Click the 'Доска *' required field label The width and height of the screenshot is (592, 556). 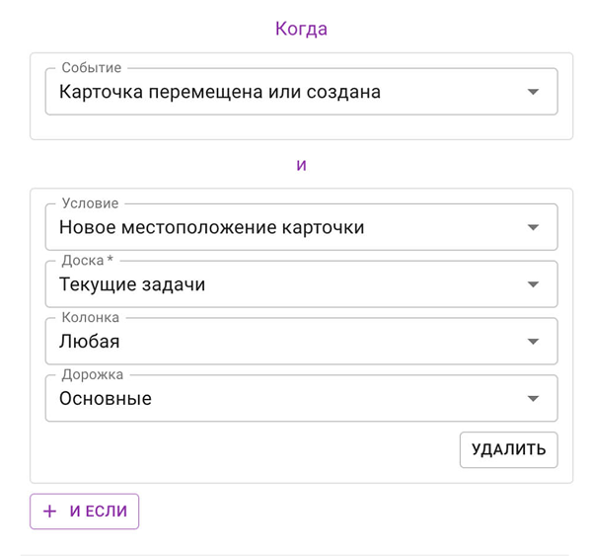(x=88, y=261)
